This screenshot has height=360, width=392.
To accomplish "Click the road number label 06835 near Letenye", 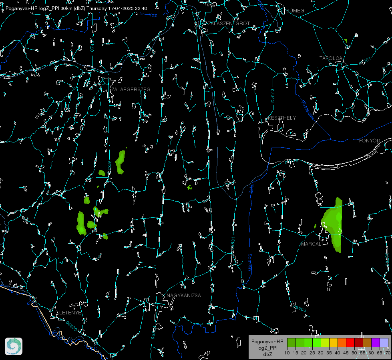I will [x=72, y=326].
